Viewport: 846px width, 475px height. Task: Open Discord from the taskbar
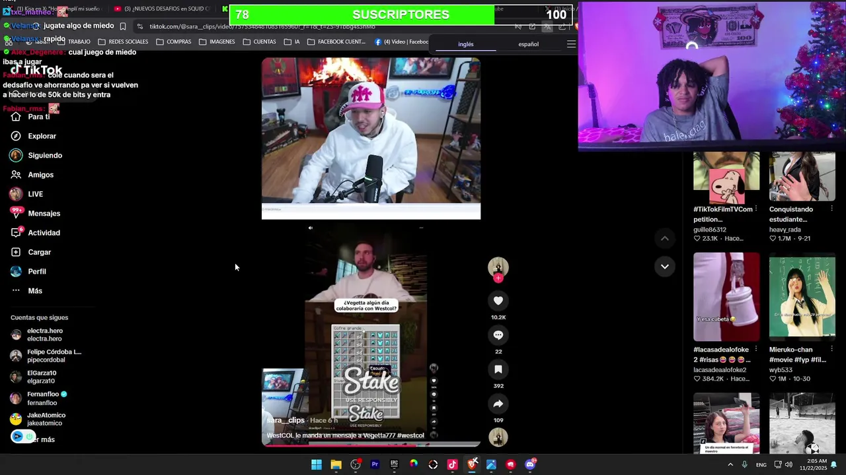click(x=530, y=464)
